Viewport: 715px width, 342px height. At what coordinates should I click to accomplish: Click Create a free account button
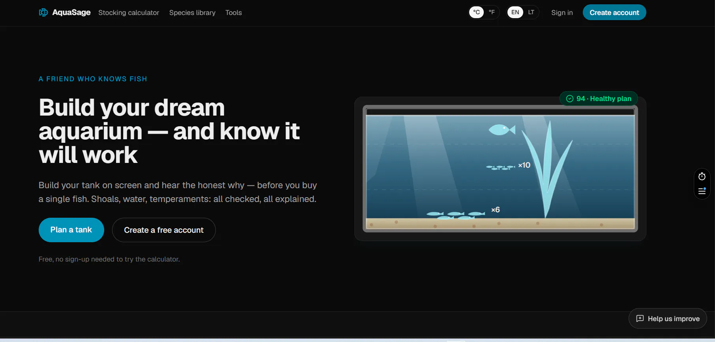pos(164,230)
